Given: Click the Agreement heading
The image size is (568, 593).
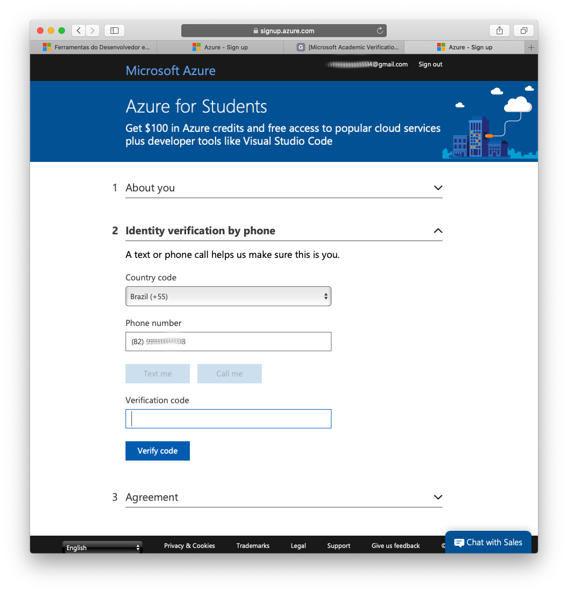Looking at the screenshot, I should (152, 498).
